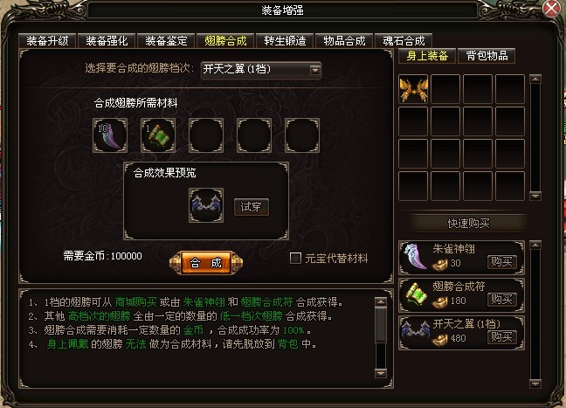566x408 pixels.
Task: Select the golden wings in equipped inventory
Action: click(x=413, y=89)
